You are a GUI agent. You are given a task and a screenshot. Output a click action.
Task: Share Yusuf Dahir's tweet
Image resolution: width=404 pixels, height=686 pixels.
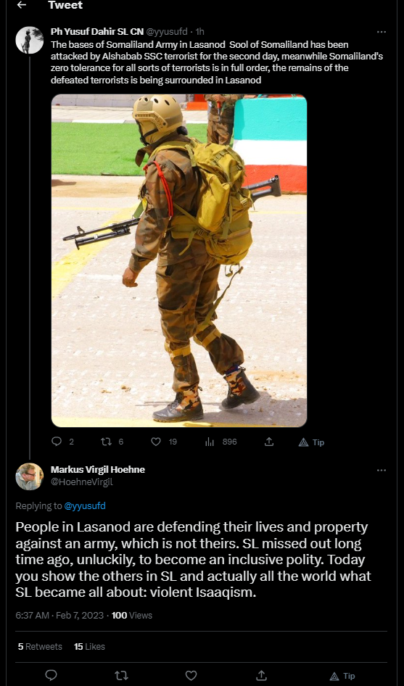269,442
